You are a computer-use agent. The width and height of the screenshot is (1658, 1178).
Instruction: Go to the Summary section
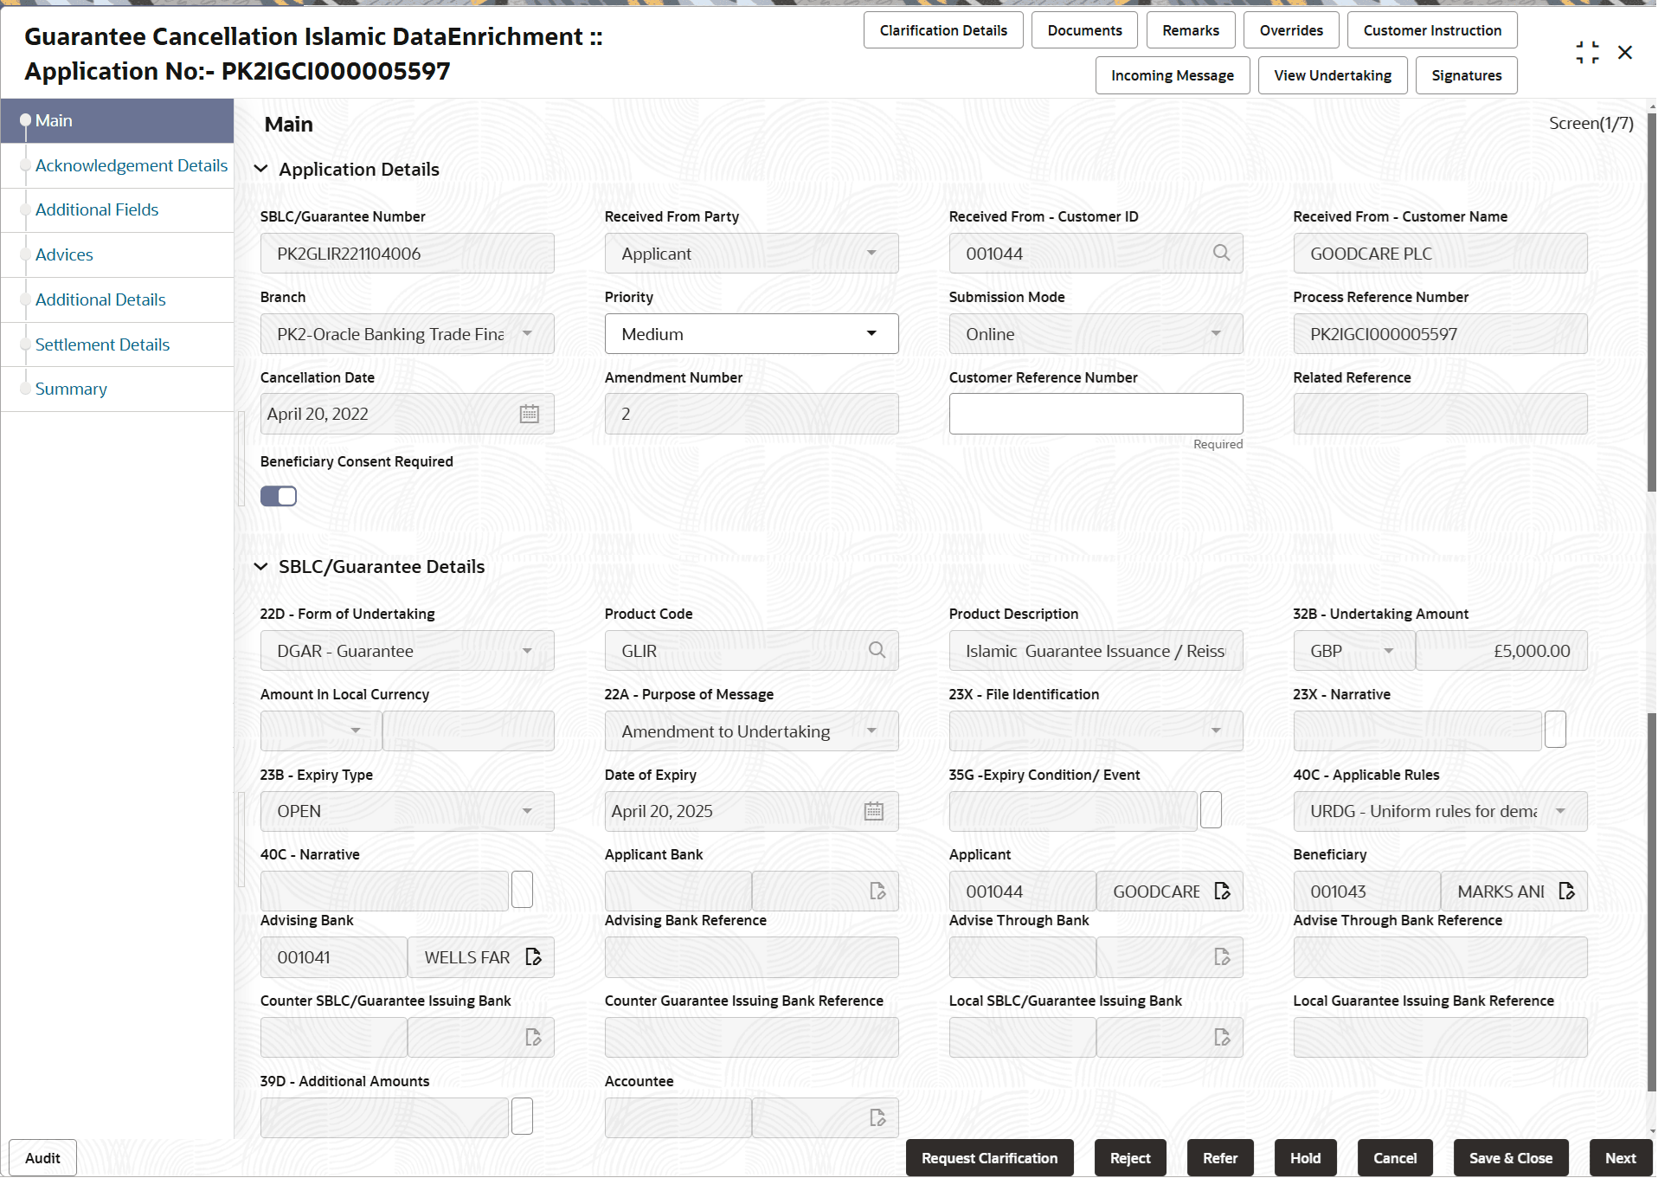pos(70,389)
